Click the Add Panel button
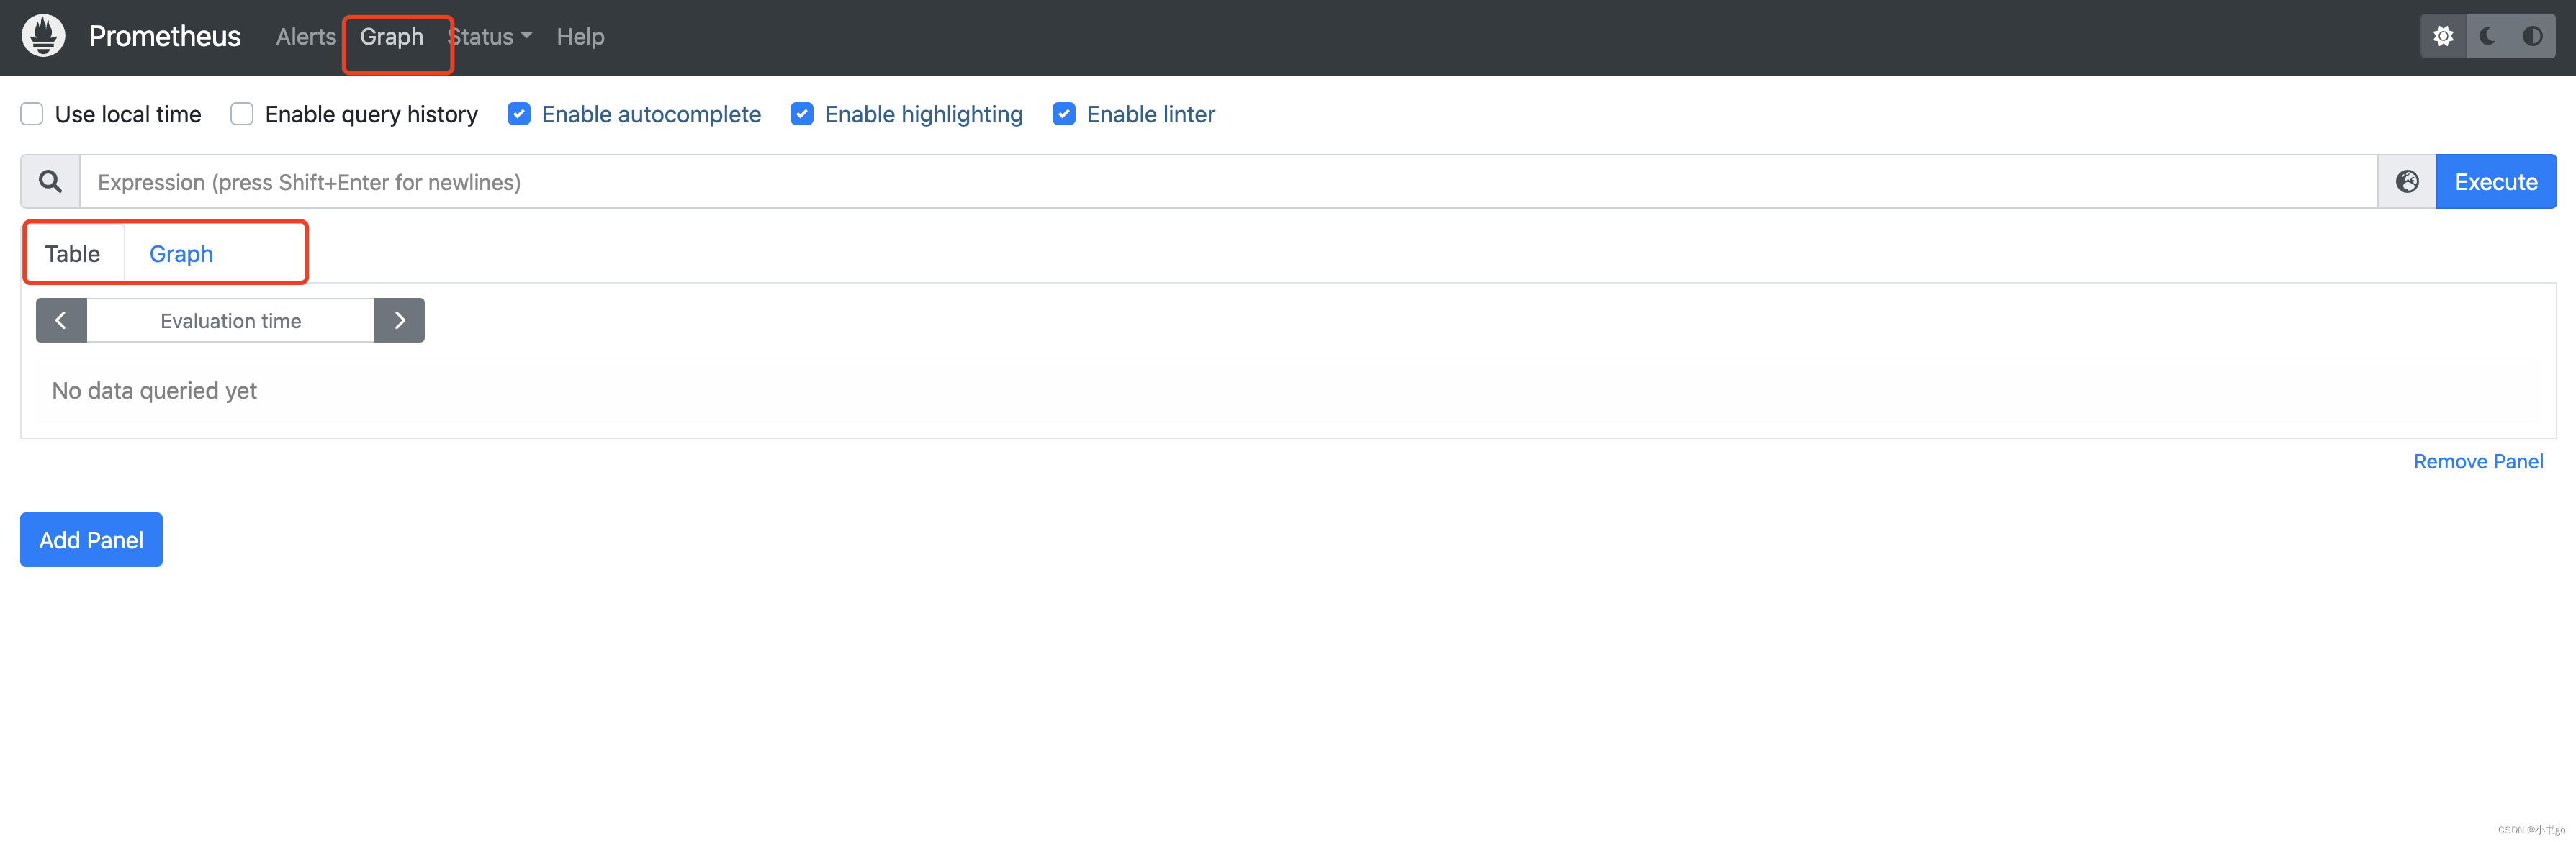The image size is (2576, 842). click(x=91, y=540)
